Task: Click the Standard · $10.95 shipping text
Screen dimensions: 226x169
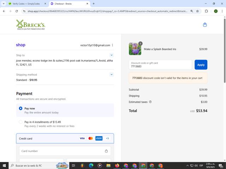Action: coord(27,80)
